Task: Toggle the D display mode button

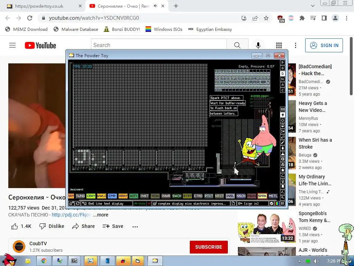Action: tap(282, 74)
